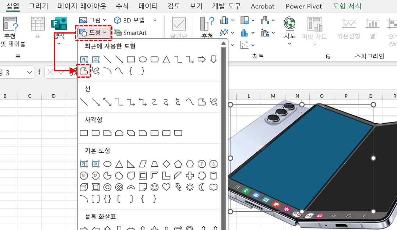The height and width of the screenshot is (230, 397).
Task: Select freeform shape in recent shapes
Action: point(84,71)
